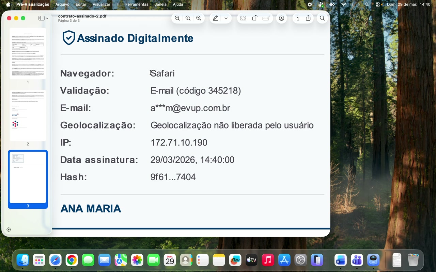
Task: Launch Safari from the Dock
Action: pos(56,260)
